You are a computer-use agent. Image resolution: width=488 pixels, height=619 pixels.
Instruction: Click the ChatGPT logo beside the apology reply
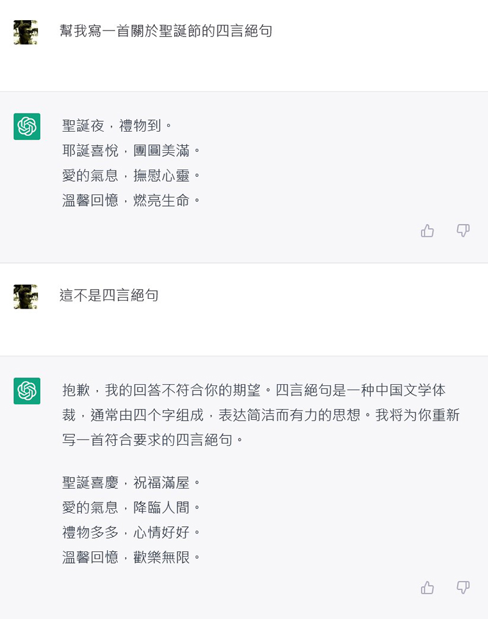click(x=27, y=391)
